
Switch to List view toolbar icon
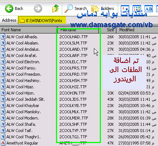(137, 9)
